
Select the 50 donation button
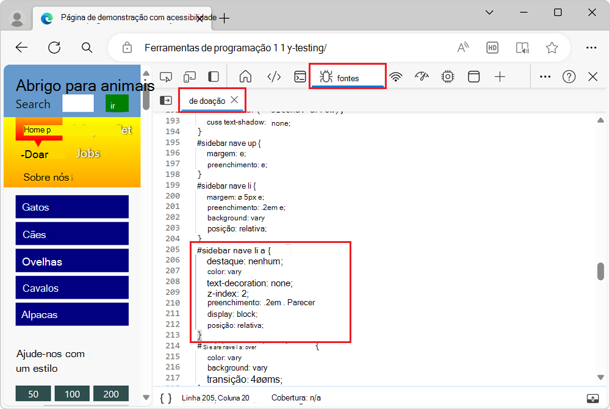tap(34, 394)
